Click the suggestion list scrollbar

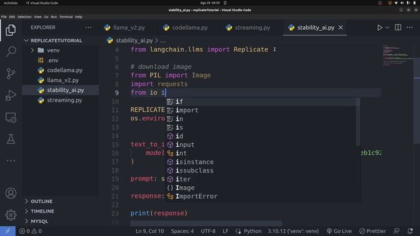[x=358, y=122]
